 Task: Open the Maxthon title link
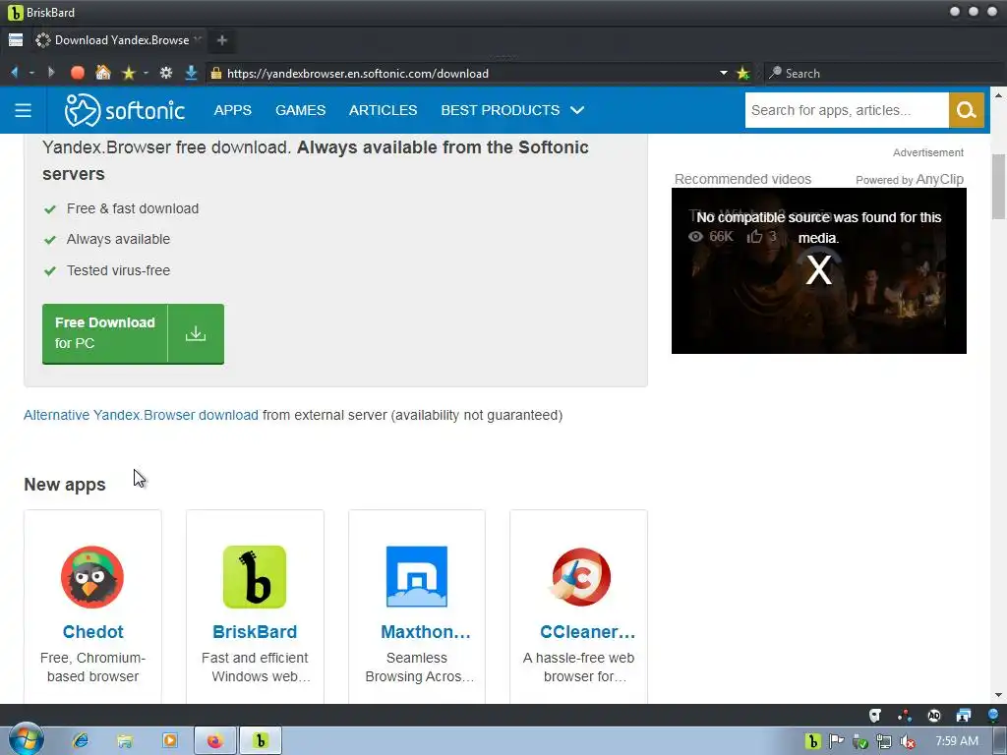(x=425, y=632)
